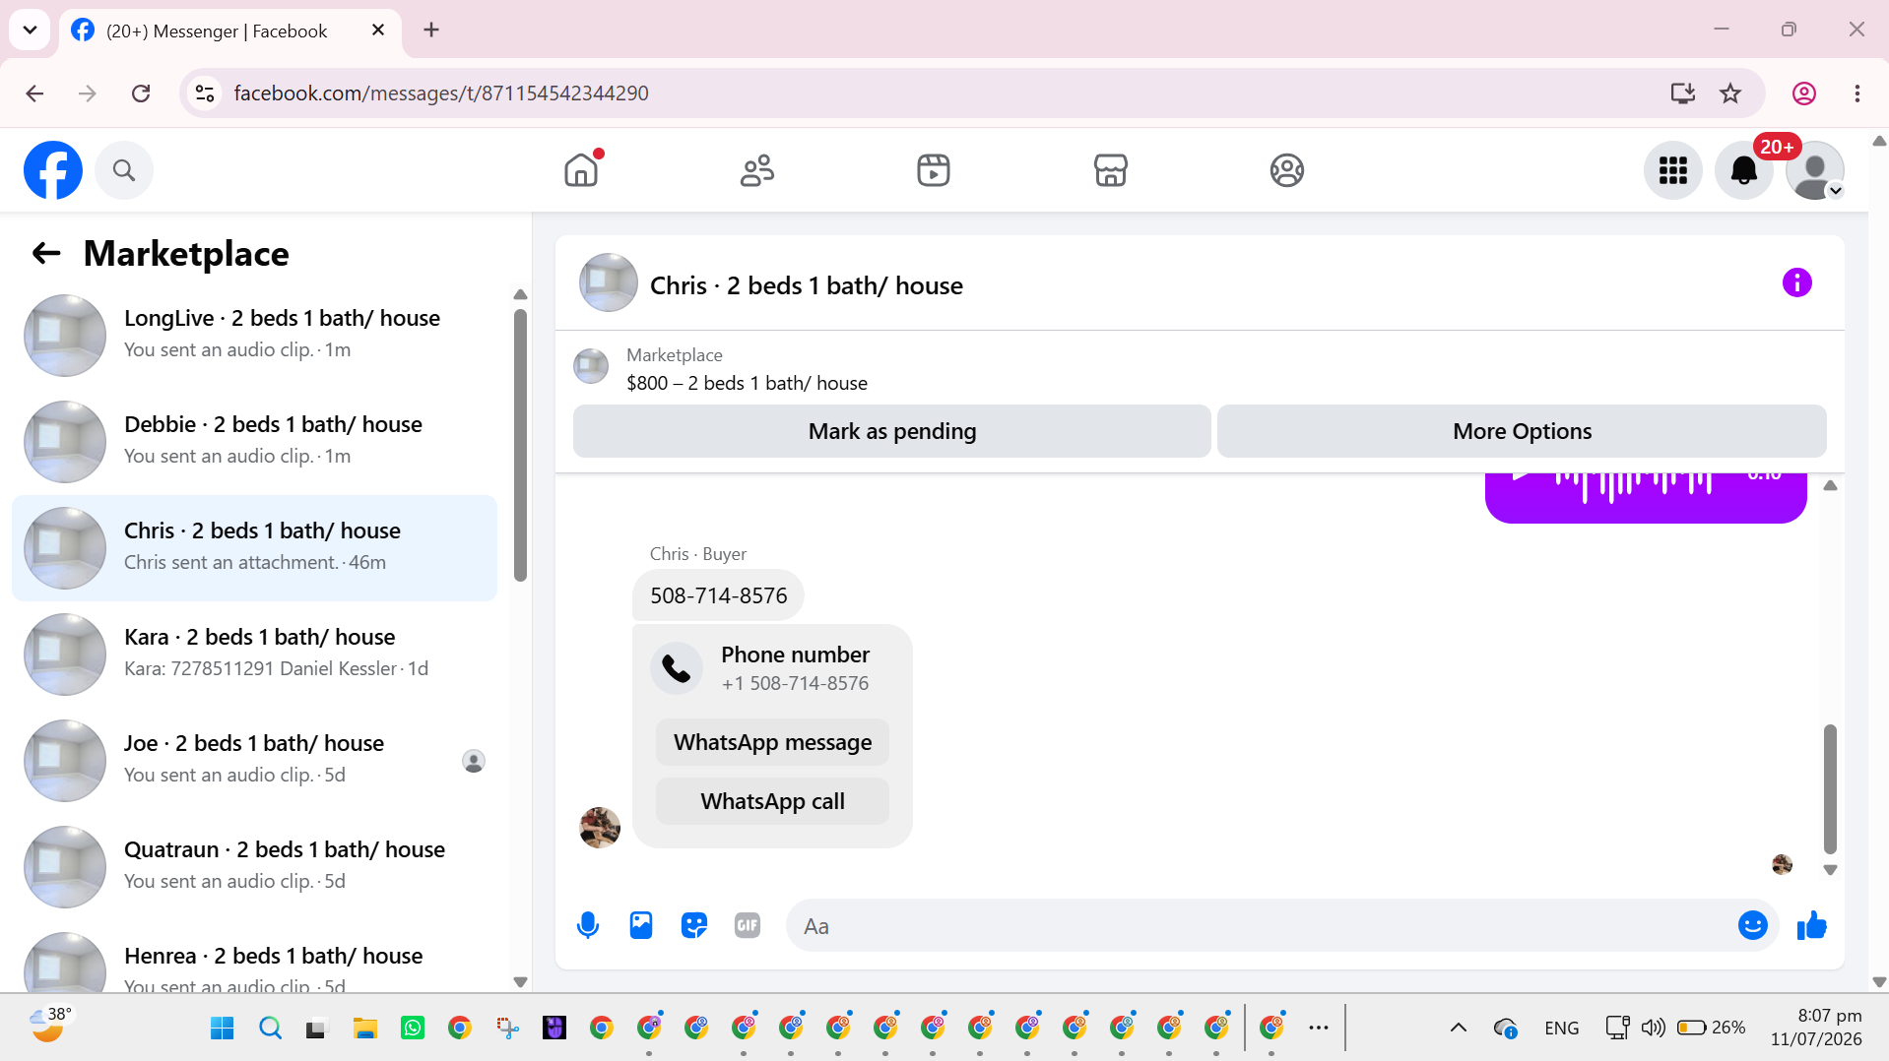Screen dimensions: 1889x1061
Task: Open the Marketplace storefront icon
Action: 1110,170
